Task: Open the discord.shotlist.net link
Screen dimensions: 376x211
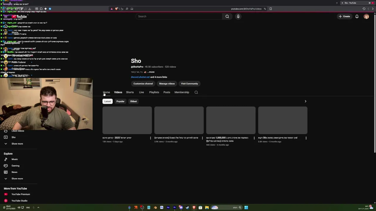Action: (x=140, y=77)
